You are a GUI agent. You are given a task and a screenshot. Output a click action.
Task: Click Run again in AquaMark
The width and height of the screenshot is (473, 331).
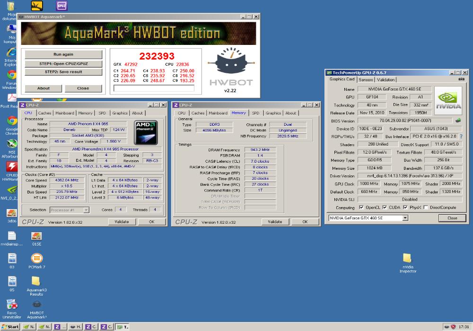(63, 54)
